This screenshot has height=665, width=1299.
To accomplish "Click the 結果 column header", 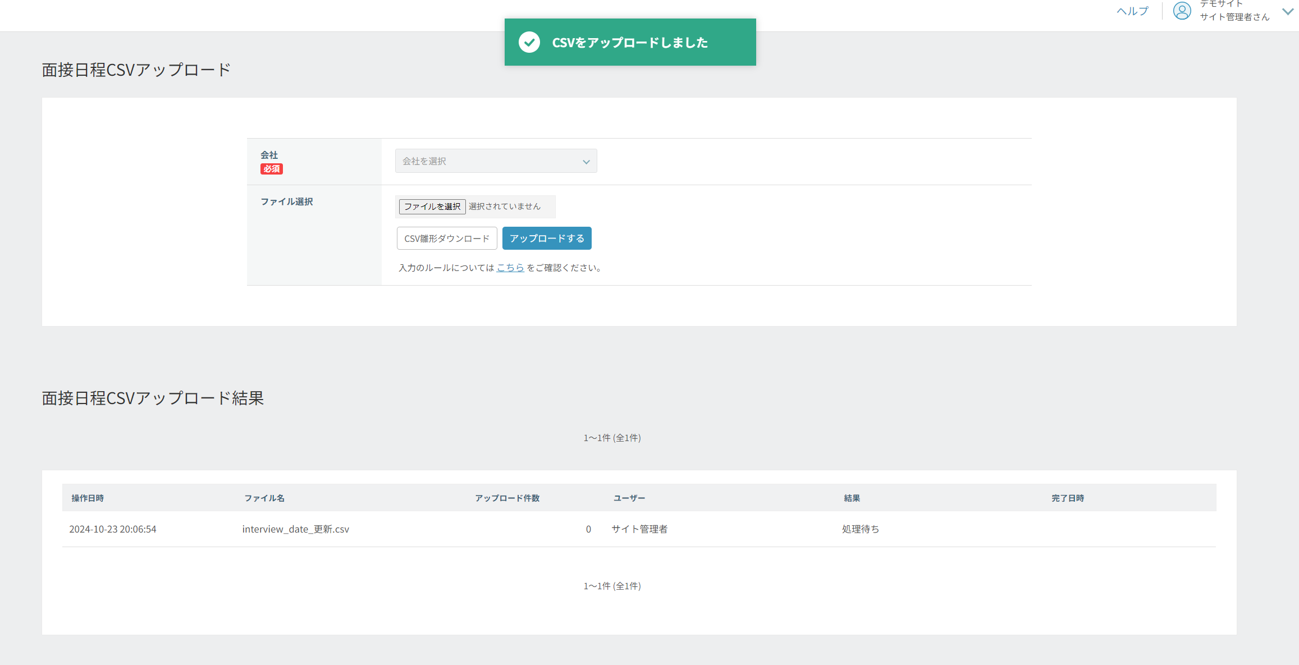I will 852,498.
